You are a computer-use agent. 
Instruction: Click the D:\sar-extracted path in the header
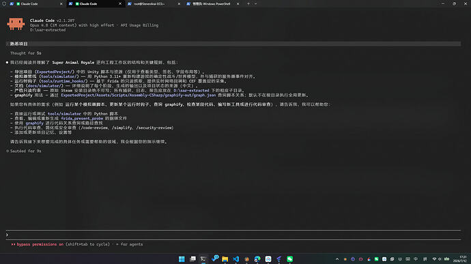pyautogui.click(x=48, y=30)
